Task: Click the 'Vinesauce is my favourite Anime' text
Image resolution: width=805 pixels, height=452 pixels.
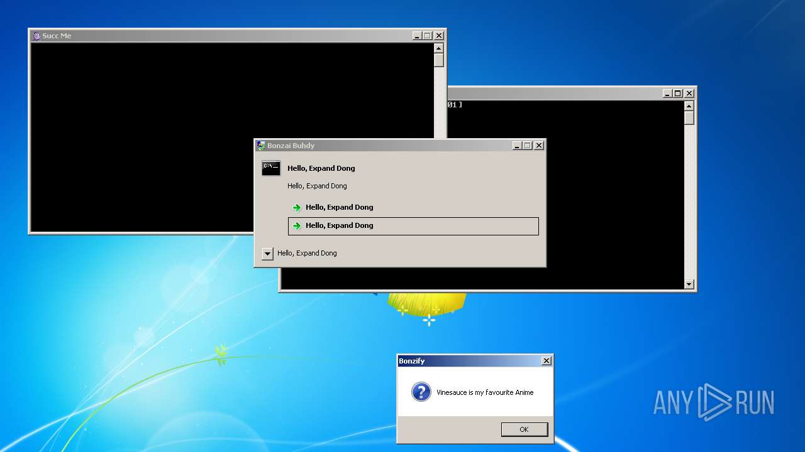Action: tap(485, 393)
